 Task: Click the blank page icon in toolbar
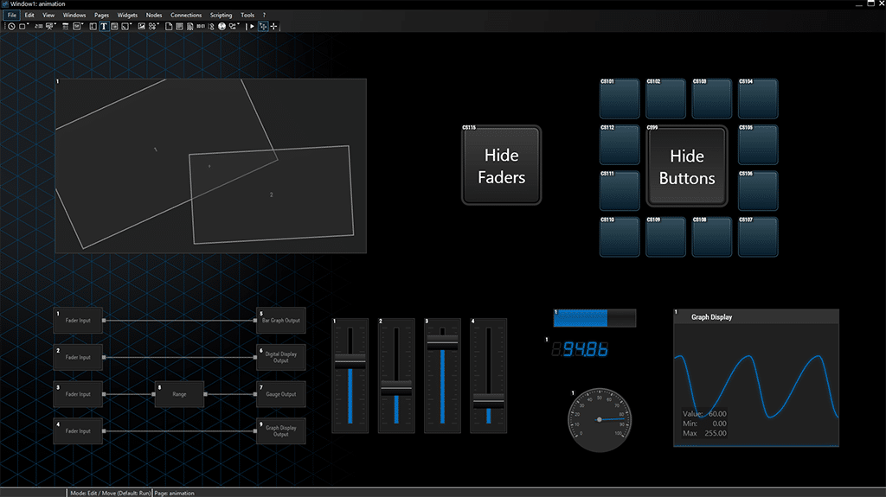tap(169, 27)
